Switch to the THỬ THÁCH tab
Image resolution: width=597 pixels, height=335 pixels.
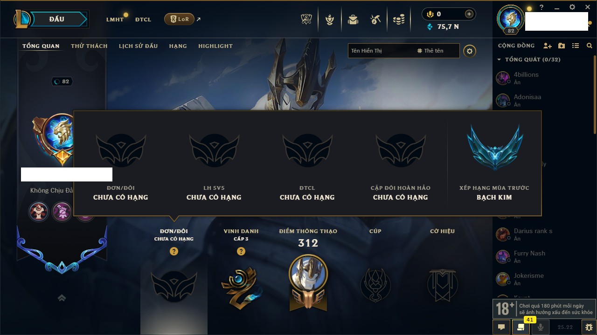point(89,46)
